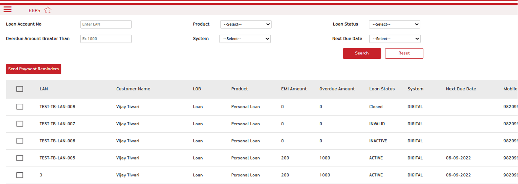Open the Product dropdown

point(246,24)
